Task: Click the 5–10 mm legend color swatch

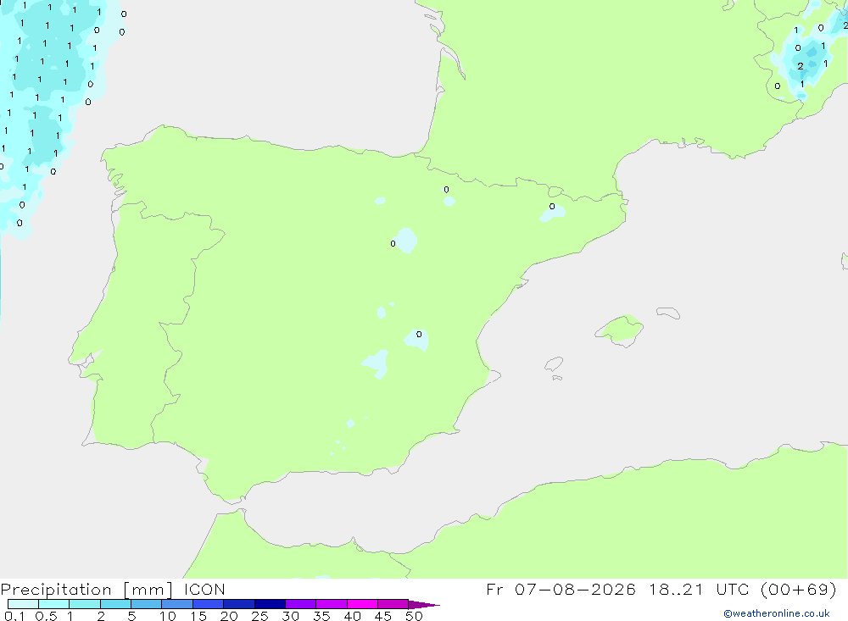Action: pyautogui.click(x=146, y=604)
